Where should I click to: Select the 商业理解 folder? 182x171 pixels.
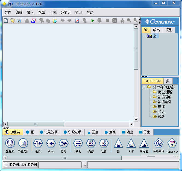163,92
